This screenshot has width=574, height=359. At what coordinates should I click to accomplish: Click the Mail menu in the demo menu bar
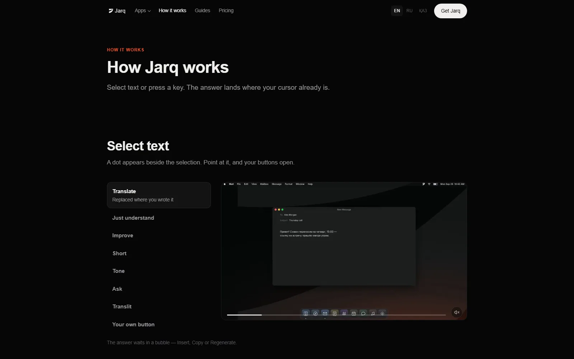coord(231,184)
